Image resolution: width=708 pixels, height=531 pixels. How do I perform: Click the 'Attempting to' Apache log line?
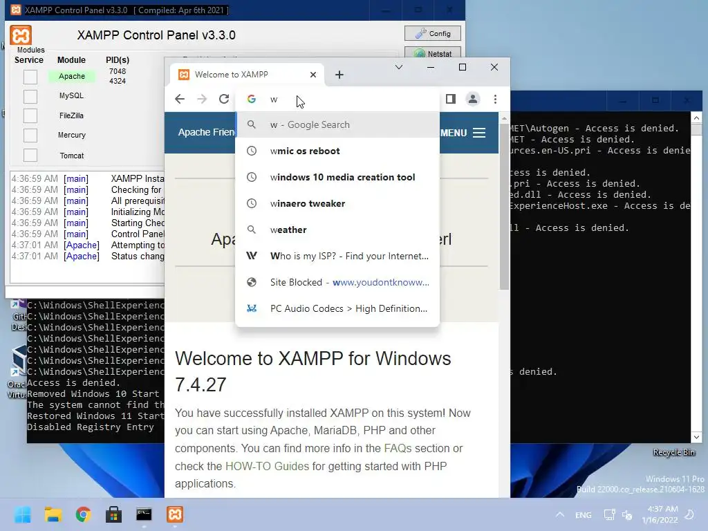88,245
